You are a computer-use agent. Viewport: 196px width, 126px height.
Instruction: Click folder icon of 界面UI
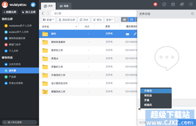[45, 59]
